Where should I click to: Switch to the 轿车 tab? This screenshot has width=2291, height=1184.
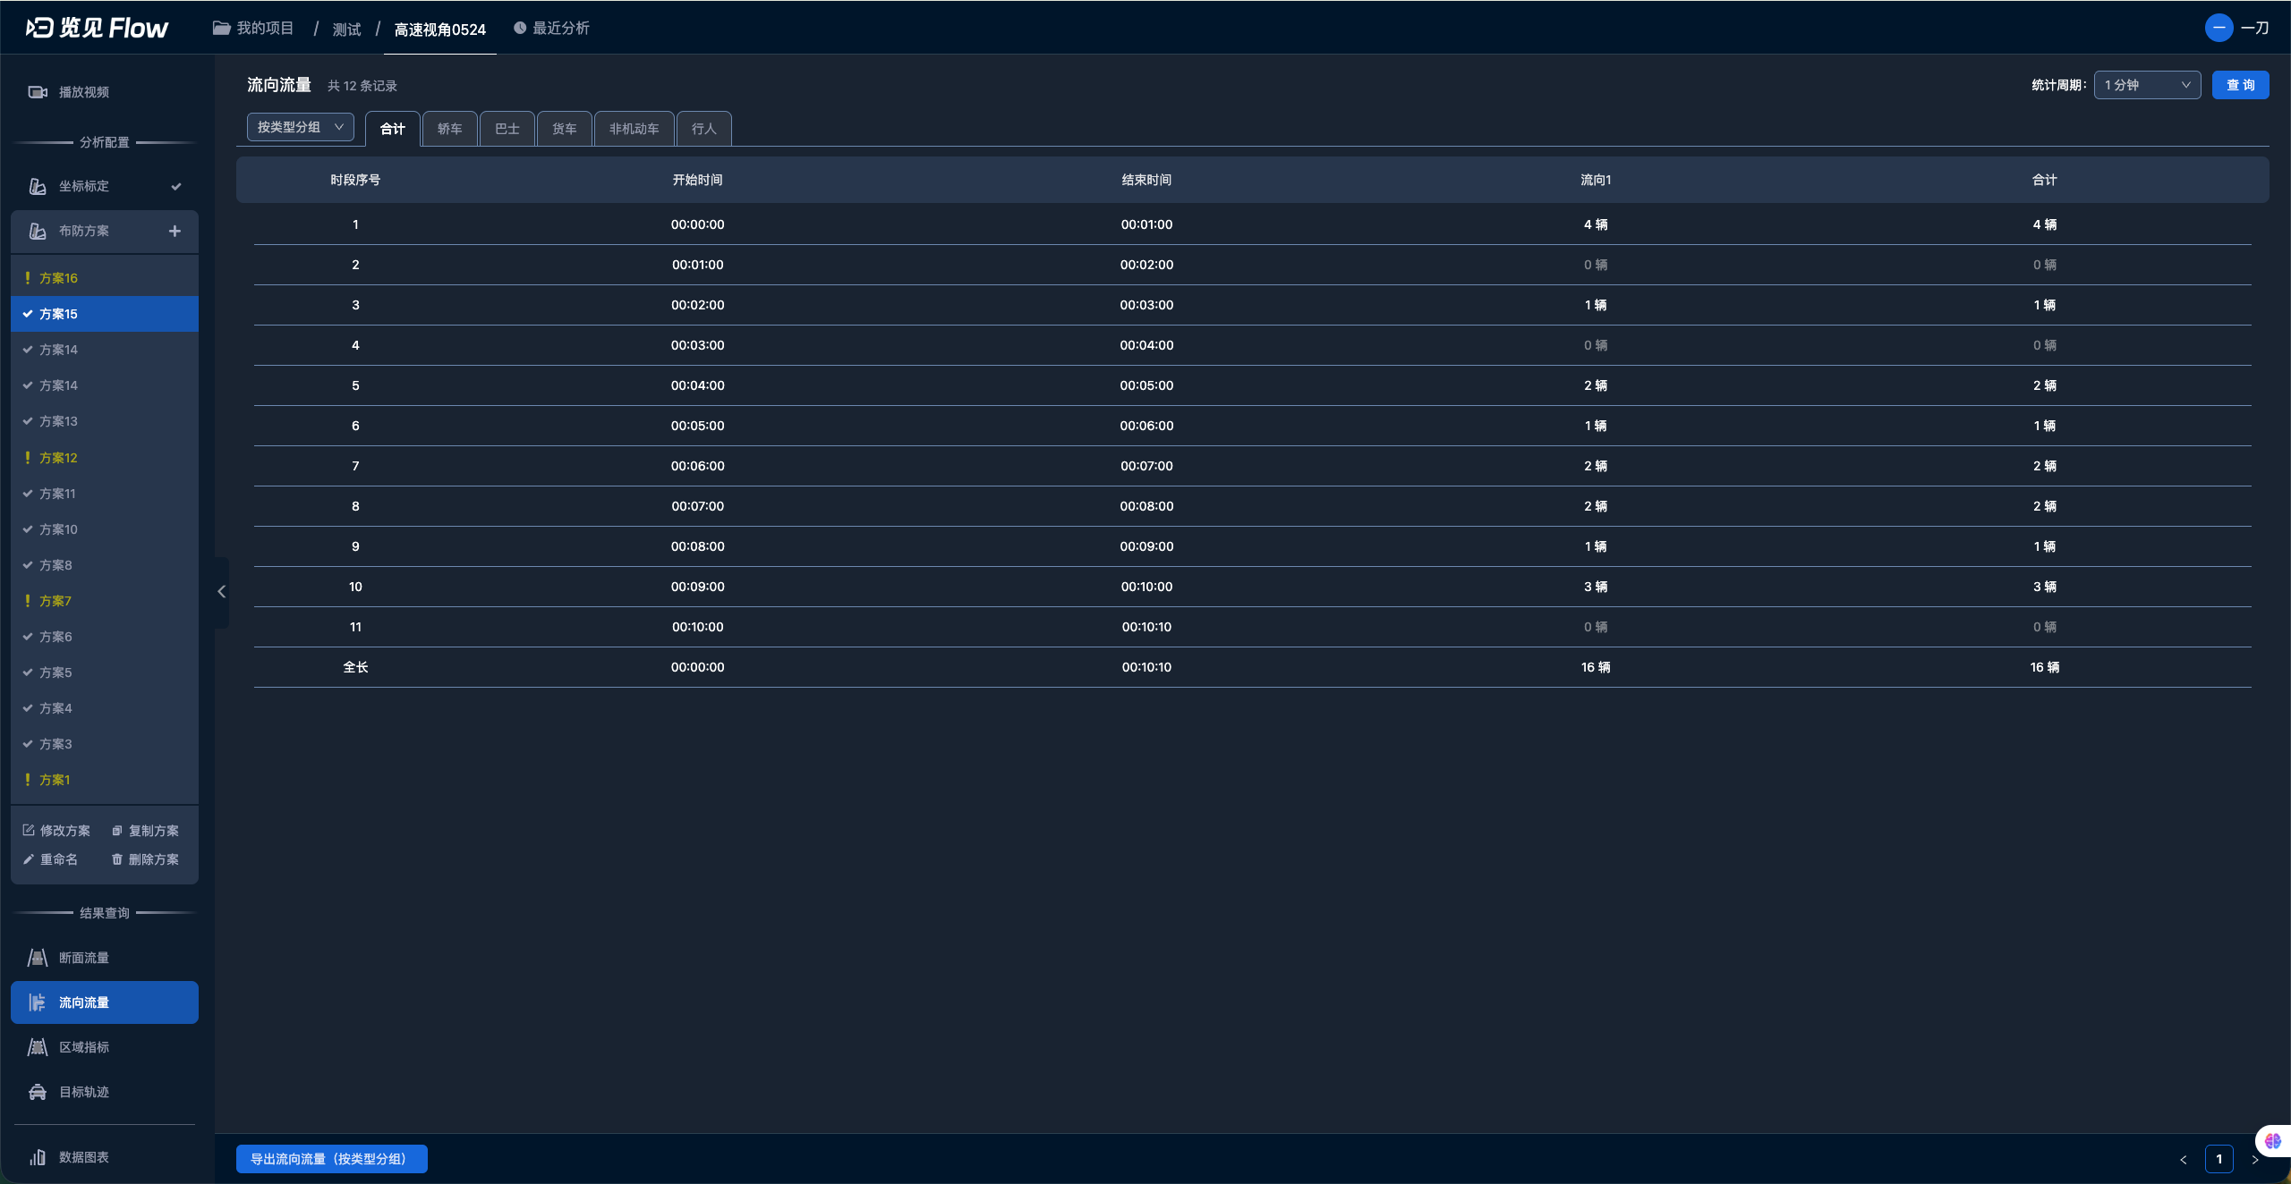coord(449,129)
